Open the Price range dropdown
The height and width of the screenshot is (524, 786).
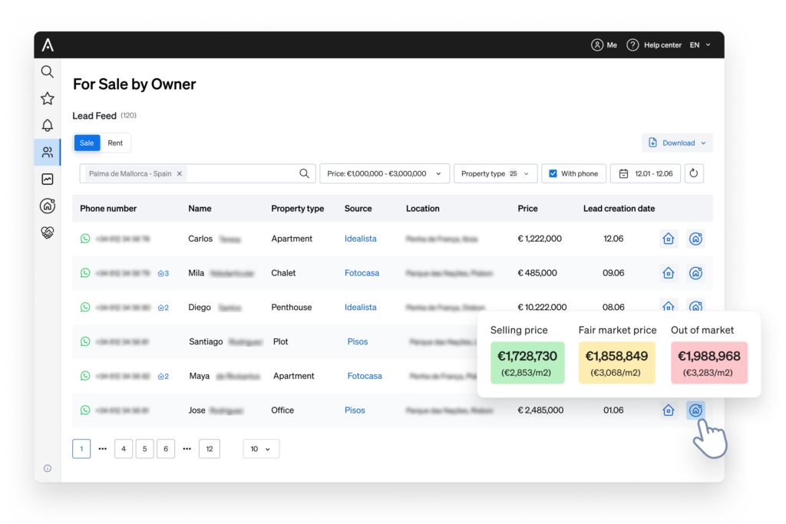(x=385, y=173)
